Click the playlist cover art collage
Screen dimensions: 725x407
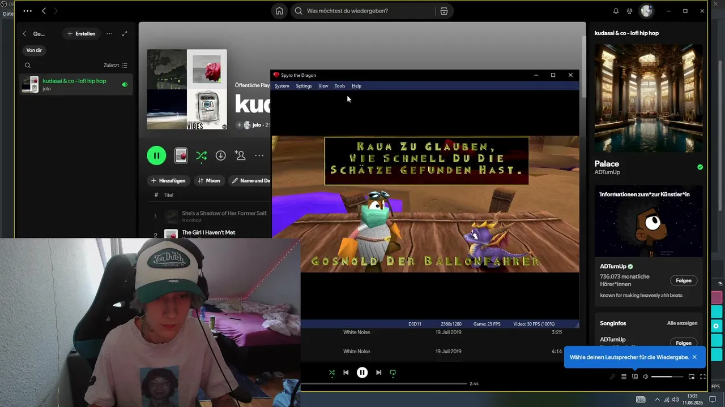click(187, 89)
